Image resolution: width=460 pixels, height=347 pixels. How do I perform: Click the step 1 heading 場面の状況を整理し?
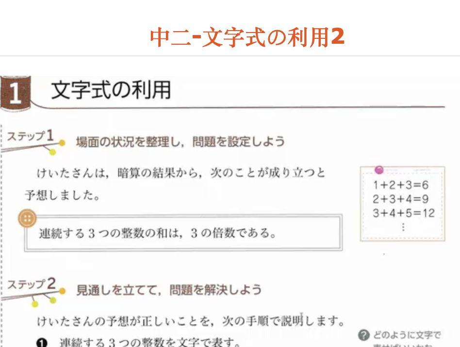pyautogui.click(x=181, y=142)
